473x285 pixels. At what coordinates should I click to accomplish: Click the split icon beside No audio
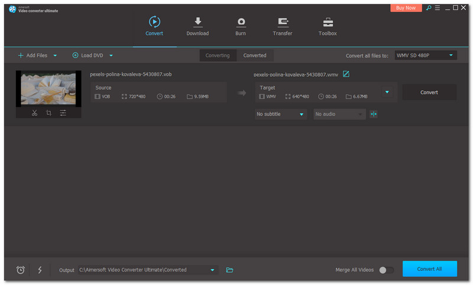[x=373, y=114]
